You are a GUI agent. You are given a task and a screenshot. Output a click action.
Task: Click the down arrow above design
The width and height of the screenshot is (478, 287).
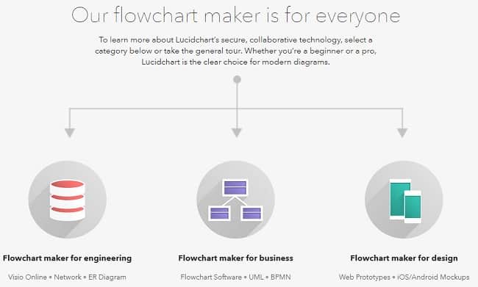(402, 133)
